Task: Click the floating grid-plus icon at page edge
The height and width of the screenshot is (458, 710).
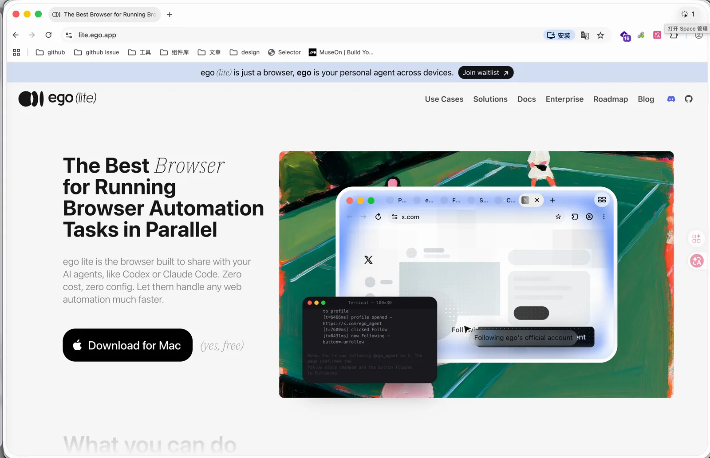Action: click(697, 239)
